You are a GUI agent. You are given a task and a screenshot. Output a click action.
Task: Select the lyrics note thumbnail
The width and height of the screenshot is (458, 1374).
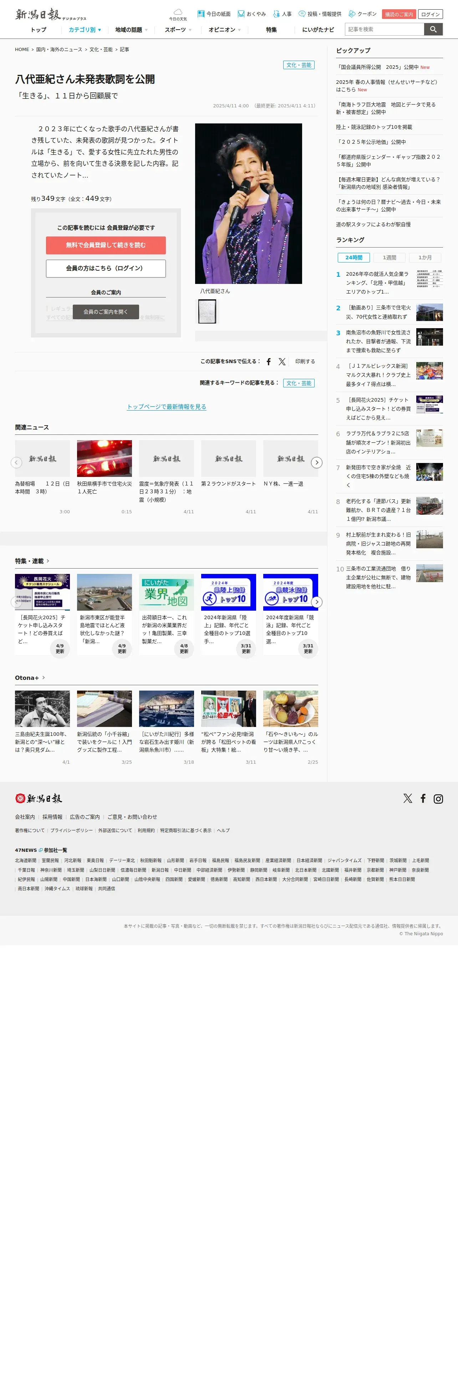click(207, 311)
